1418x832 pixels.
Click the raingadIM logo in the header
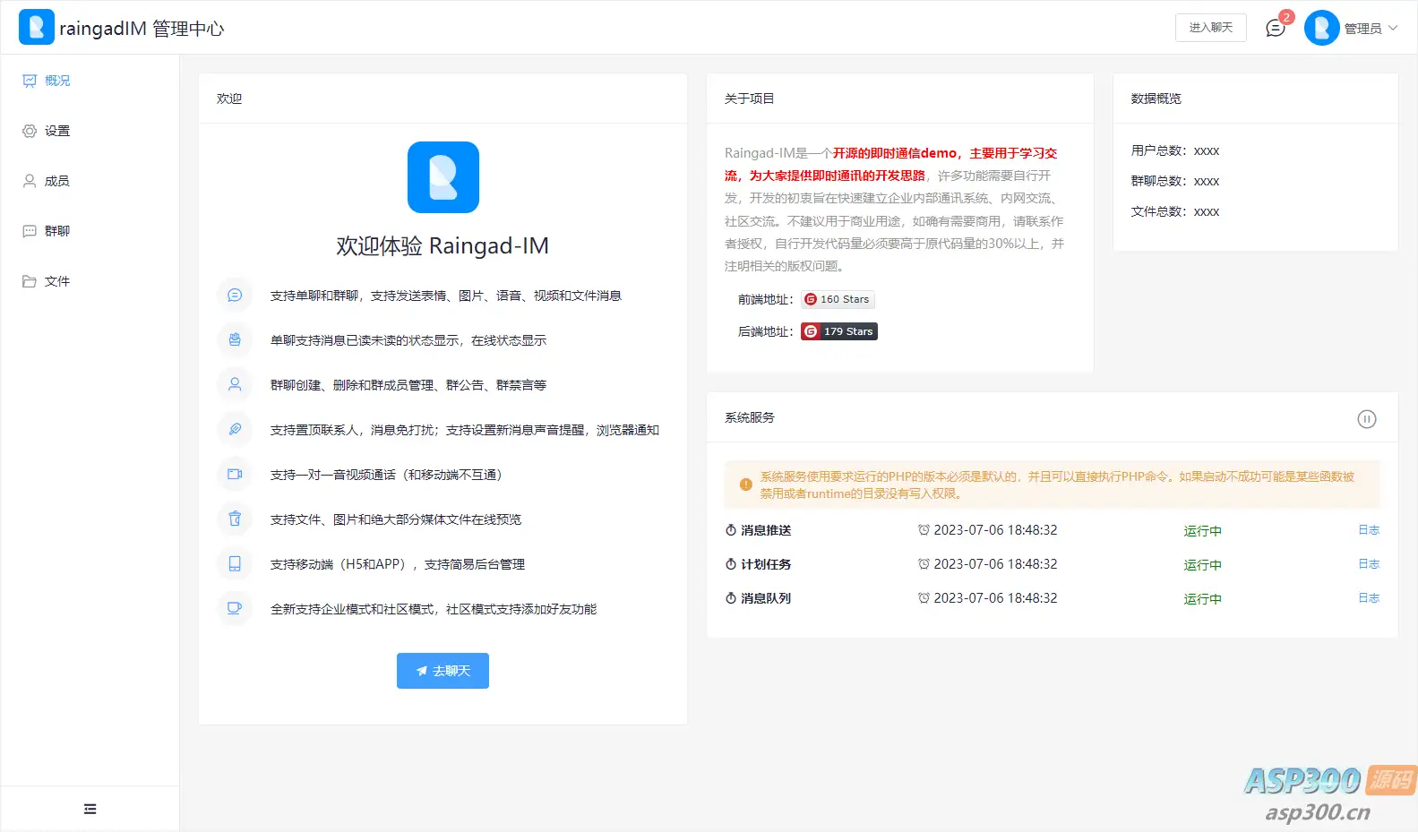click(x=37, y=28)
